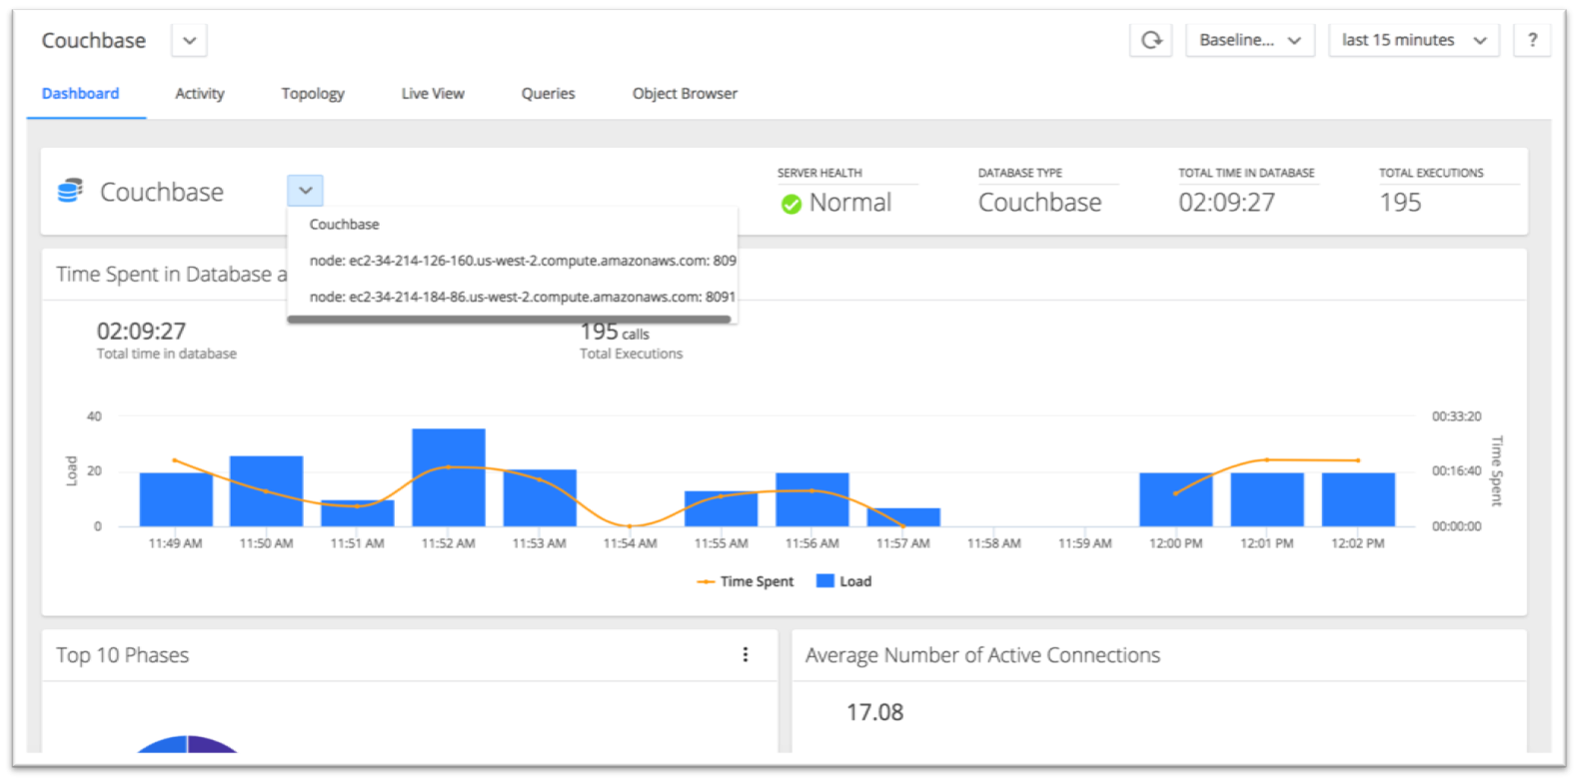Click the 11:53 AM load bar
This screenshot has height=780, width=1576.
pos(540,497)
